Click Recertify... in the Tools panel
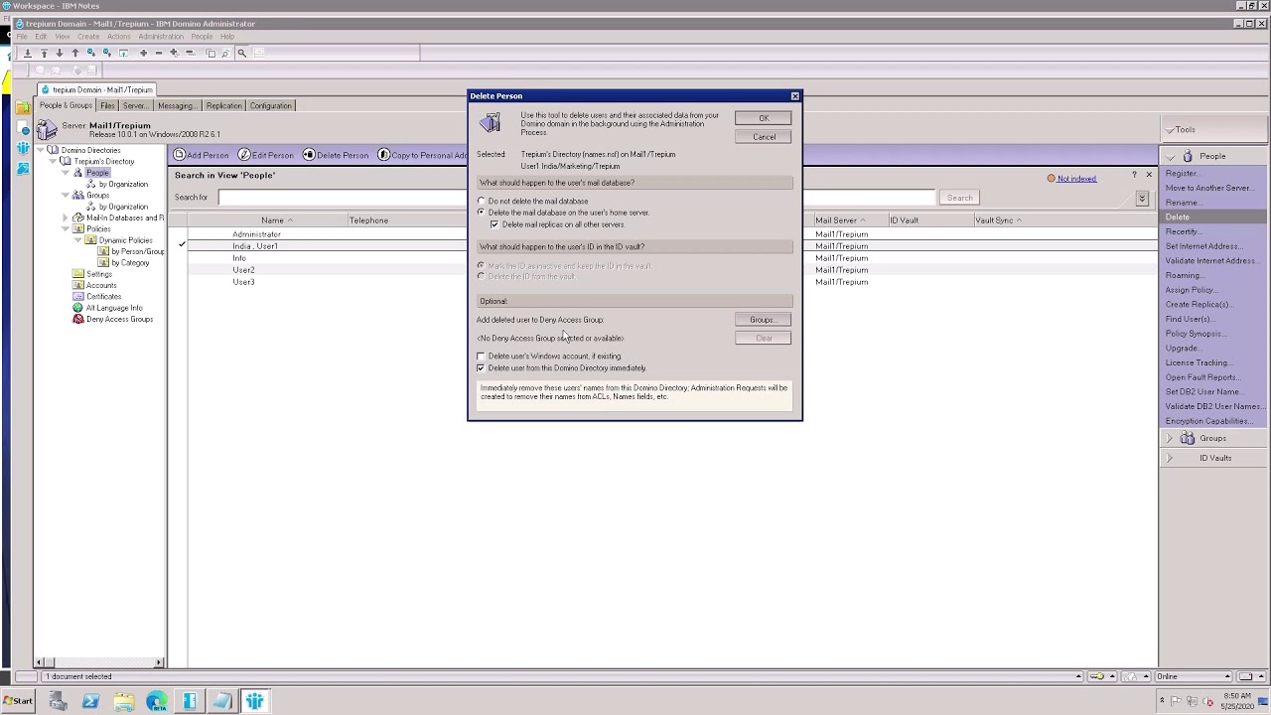The height and width of the screenshot is (715, 1271). click(1184, 231)
